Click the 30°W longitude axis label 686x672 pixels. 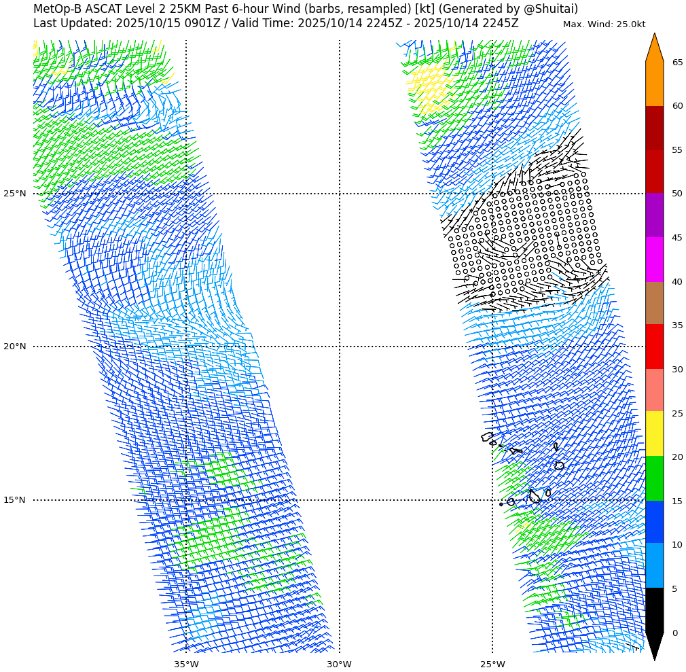pos(339,664)
